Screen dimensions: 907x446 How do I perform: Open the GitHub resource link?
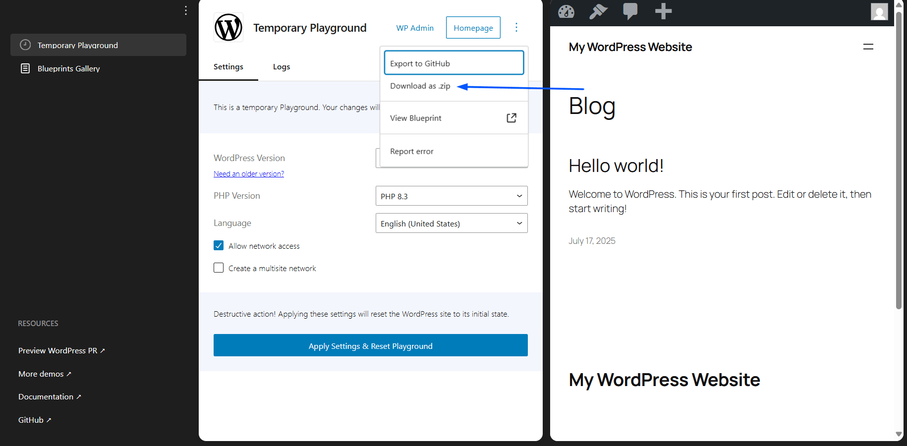pyautogui.click(x=35, y=420)
